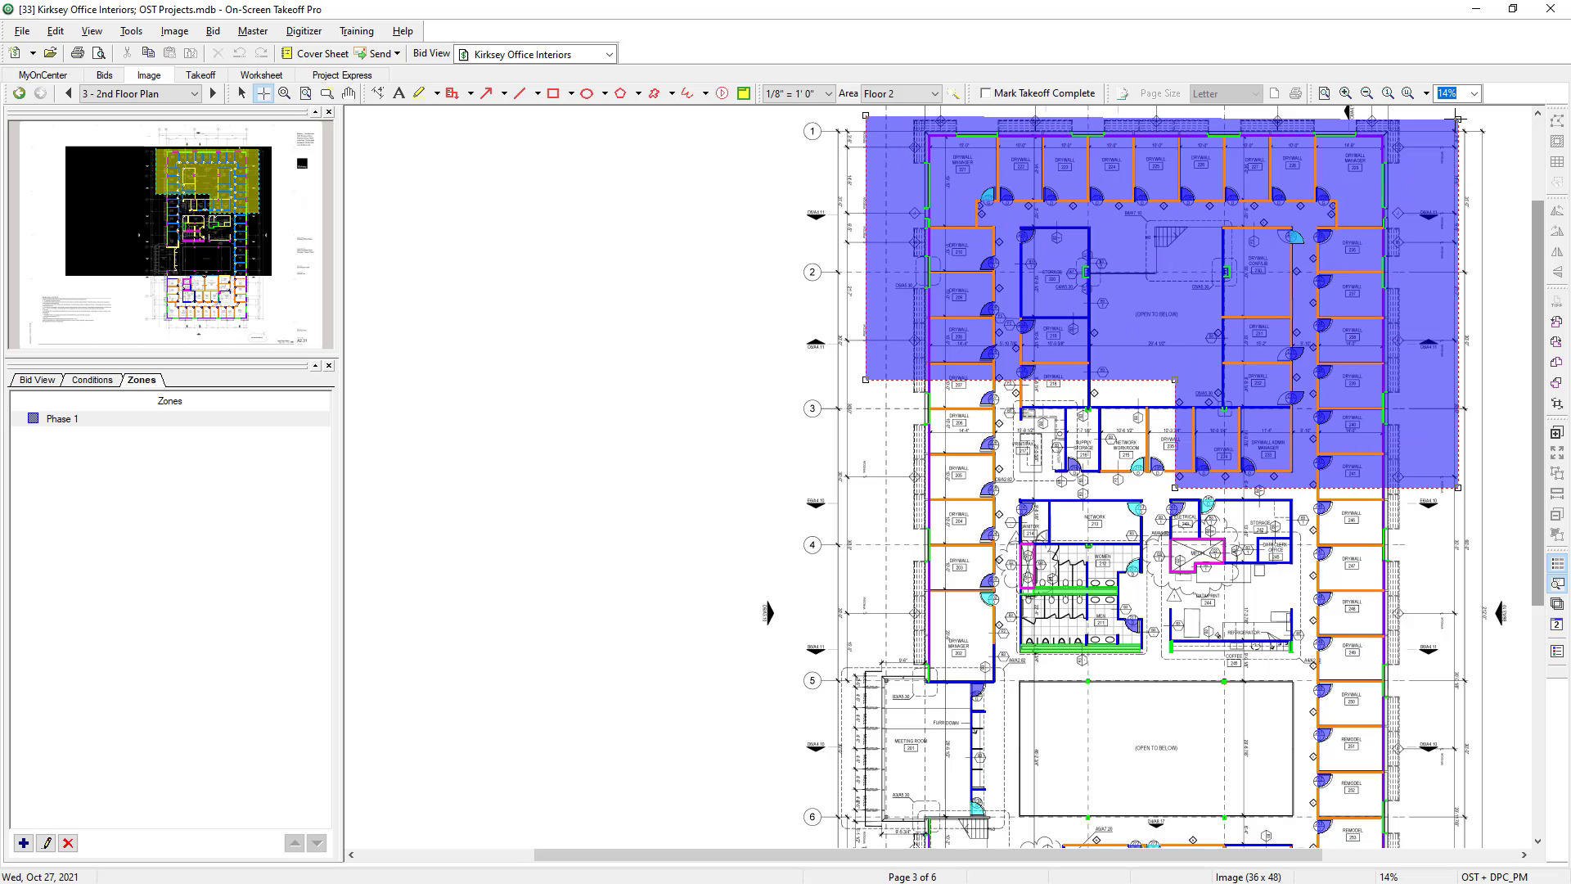Switch to the Conditions tab
1571x884 pixels.
tap(92, 380)
